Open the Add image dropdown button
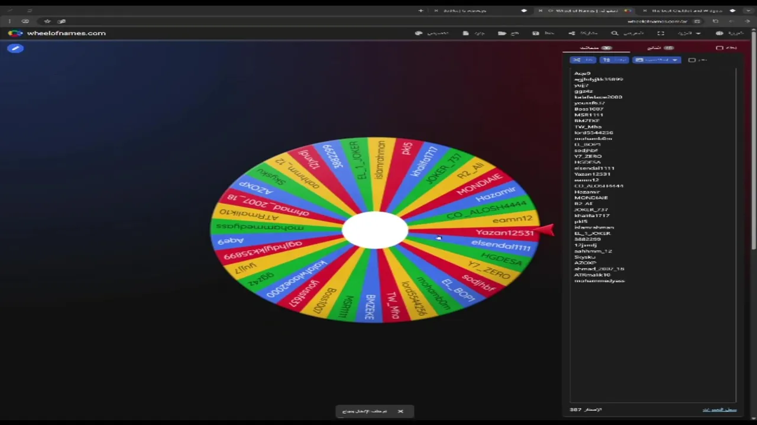 (656, 60)
